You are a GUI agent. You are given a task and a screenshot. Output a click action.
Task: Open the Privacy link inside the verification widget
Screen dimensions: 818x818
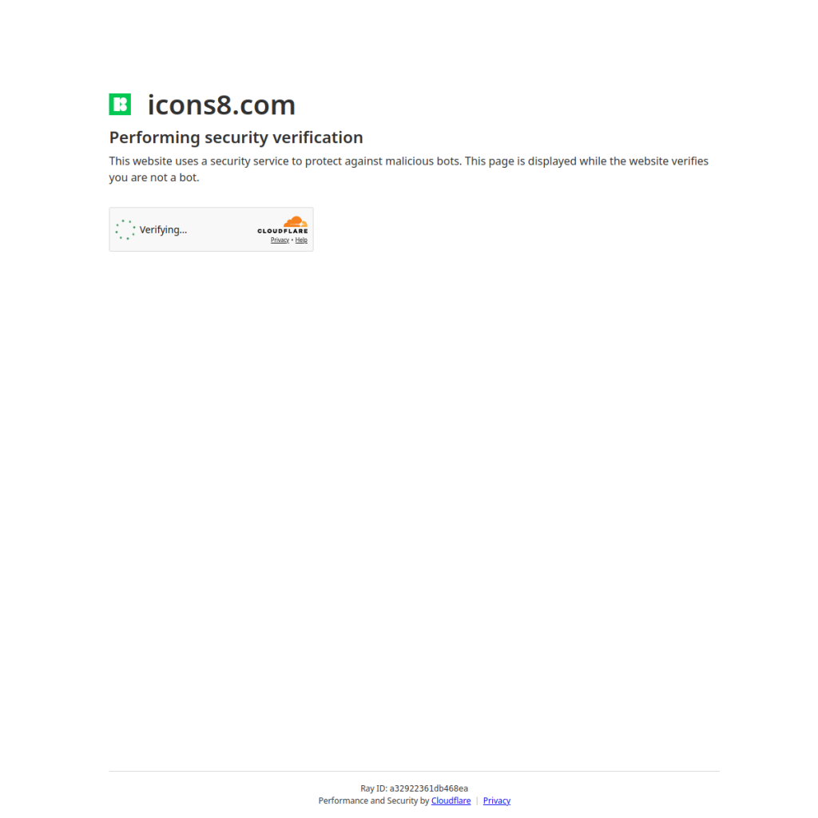click(280, 240)
